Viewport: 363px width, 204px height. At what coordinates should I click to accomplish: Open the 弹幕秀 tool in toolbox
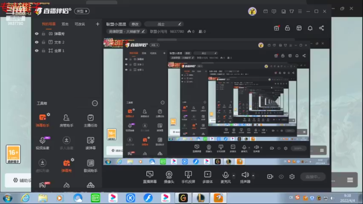(x=66, y=165)
